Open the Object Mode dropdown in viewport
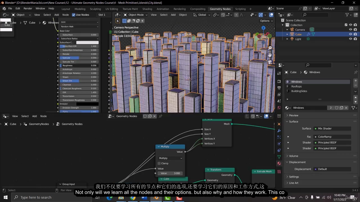 tap(135, 15)
